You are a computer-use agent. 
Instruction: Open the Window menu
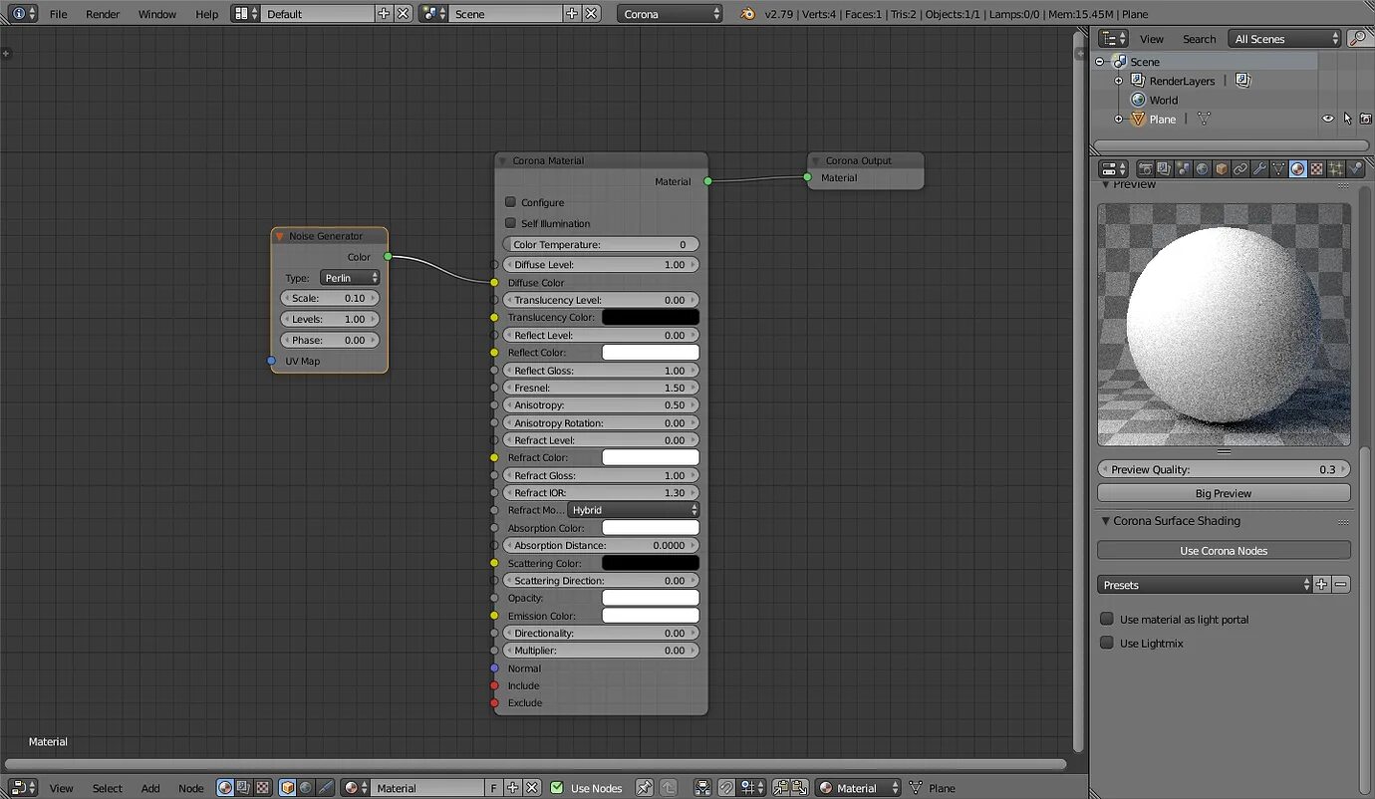click(156, 14)
